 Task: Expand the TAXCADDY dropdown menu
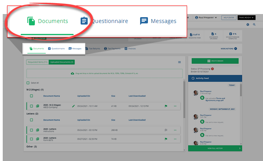click(247, 18)
